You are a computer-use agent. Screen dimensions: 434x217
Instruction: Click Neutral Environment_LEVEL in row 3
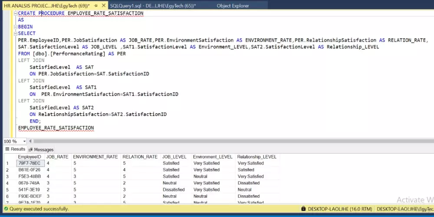201,177
